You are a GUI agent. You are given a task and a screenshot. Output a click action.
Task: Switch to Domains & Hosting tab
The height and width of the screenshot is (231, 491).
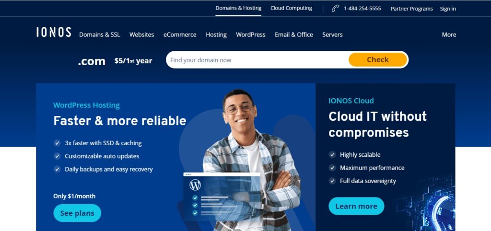pyautogui.click(x=238, y=8)
